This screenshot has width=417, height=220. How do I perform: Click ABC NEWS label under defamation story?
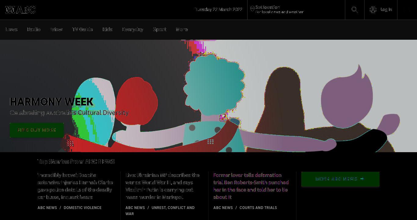point(223,208)
